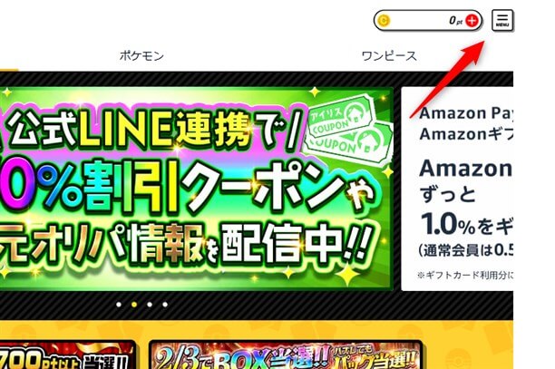
Task: Jump to the third carousel slide dot
Action: [150, 305]
